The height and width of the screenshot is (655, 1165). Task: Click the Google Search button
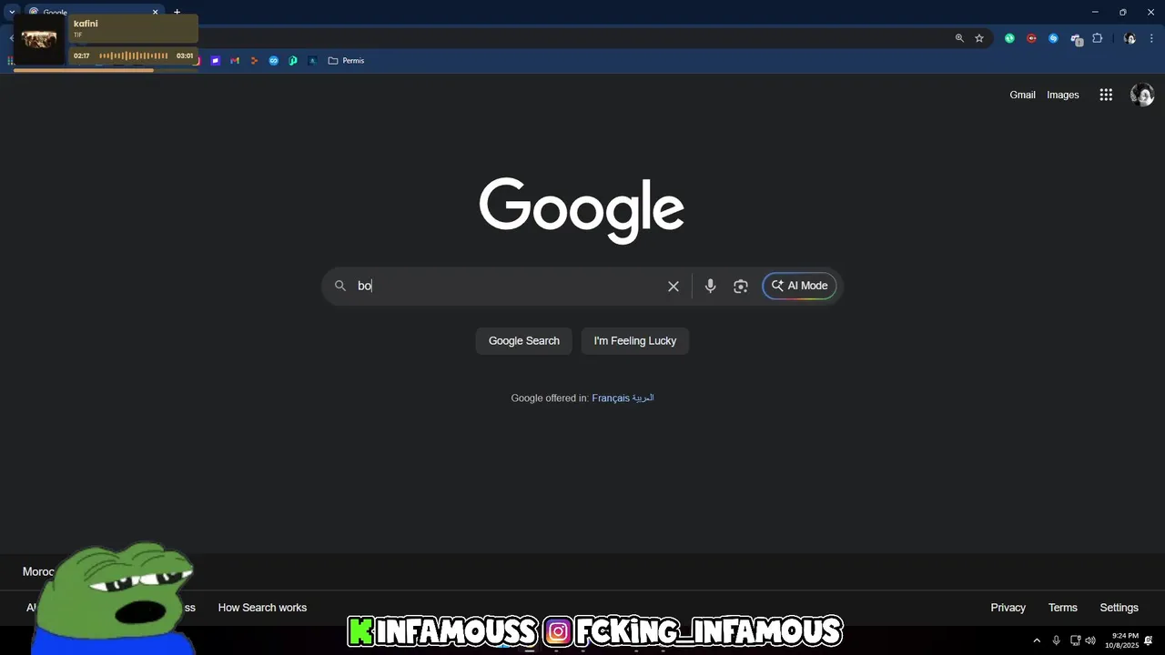coord(524,341)
